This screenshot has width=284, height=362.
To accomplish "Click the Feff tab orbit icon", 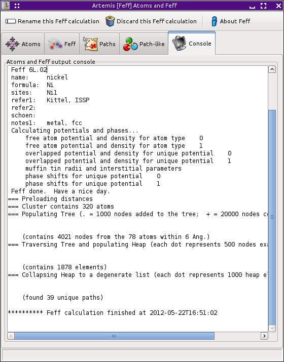I will 55,44.
